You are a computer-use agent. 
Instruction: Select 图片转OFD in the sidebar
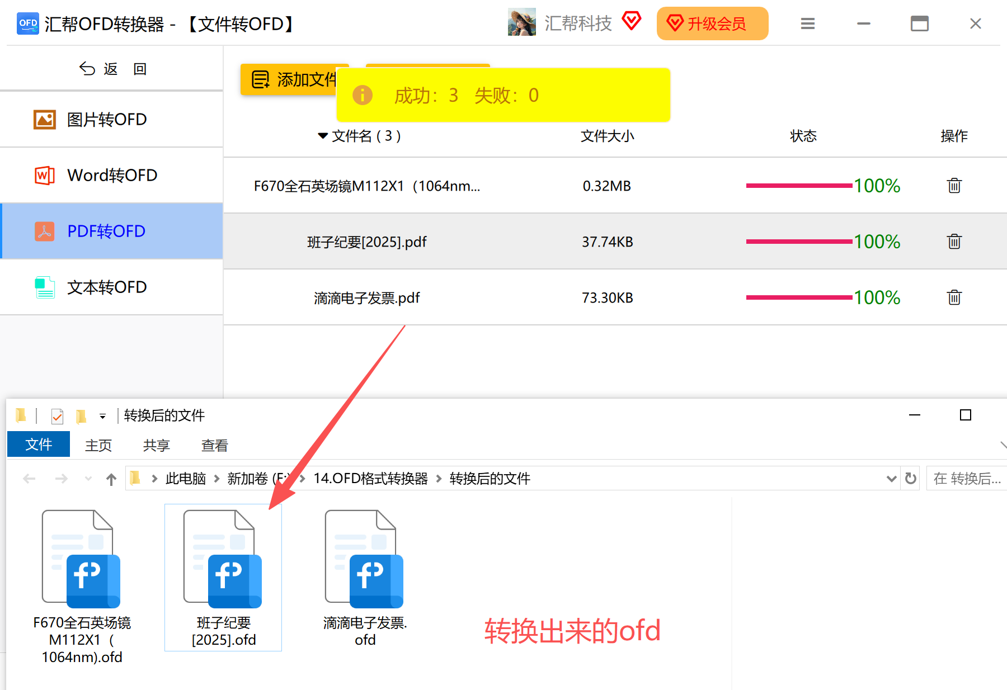point(111,120)
